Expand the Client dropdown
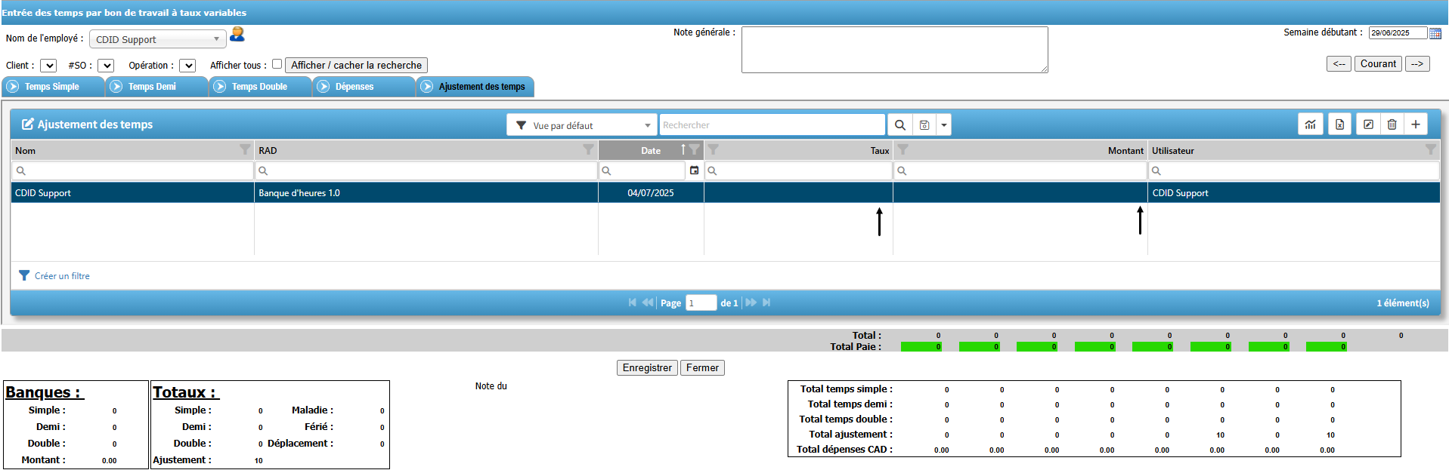The width and height of the screenshot is (1449, 470). pyautogui.click(x=48, y=66)
